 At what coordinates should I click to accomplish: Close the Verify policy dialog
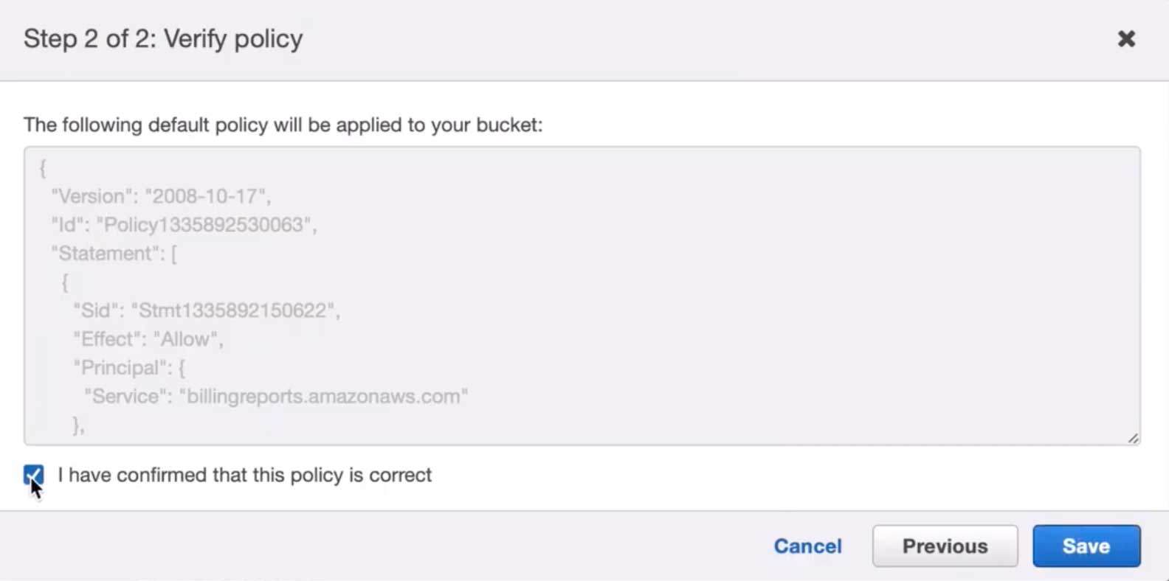pos(1126,39)
